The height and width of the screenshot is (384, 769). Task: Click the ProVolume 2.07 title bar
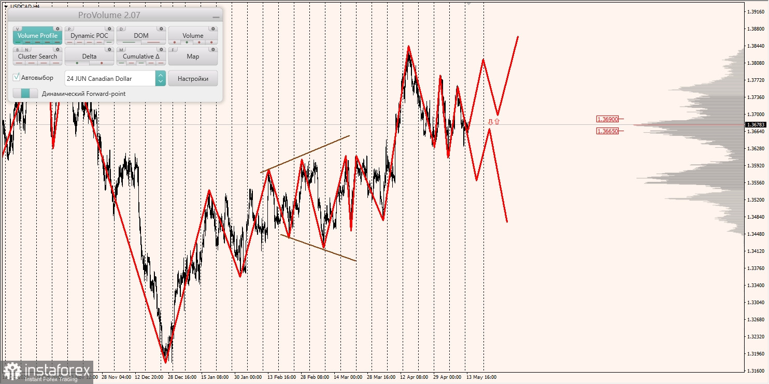(115, 15)
